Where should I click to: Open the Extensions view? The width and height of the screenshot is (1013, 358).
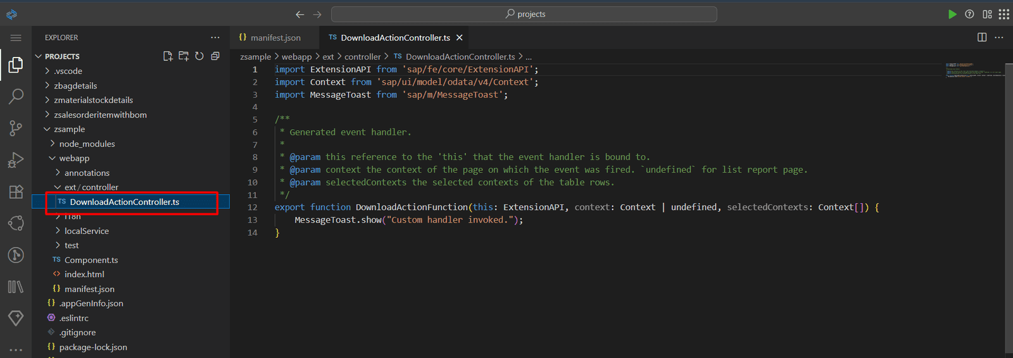pyautogui.click(x=16, y=192)
